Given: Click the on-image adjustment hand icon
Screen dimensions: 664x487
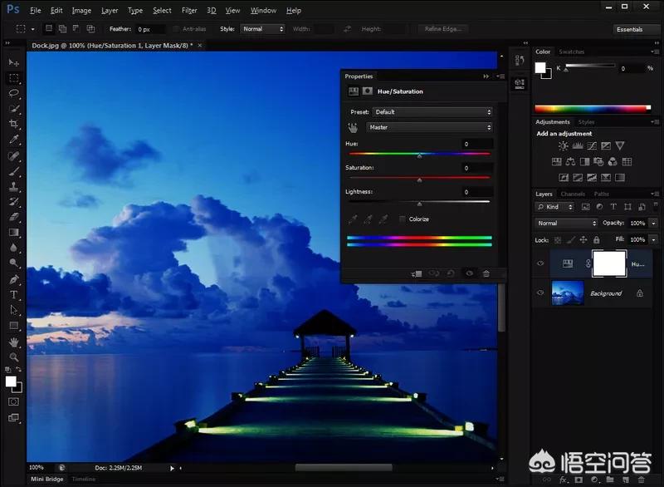Looking at the screenshot, I should click(353, 127).
